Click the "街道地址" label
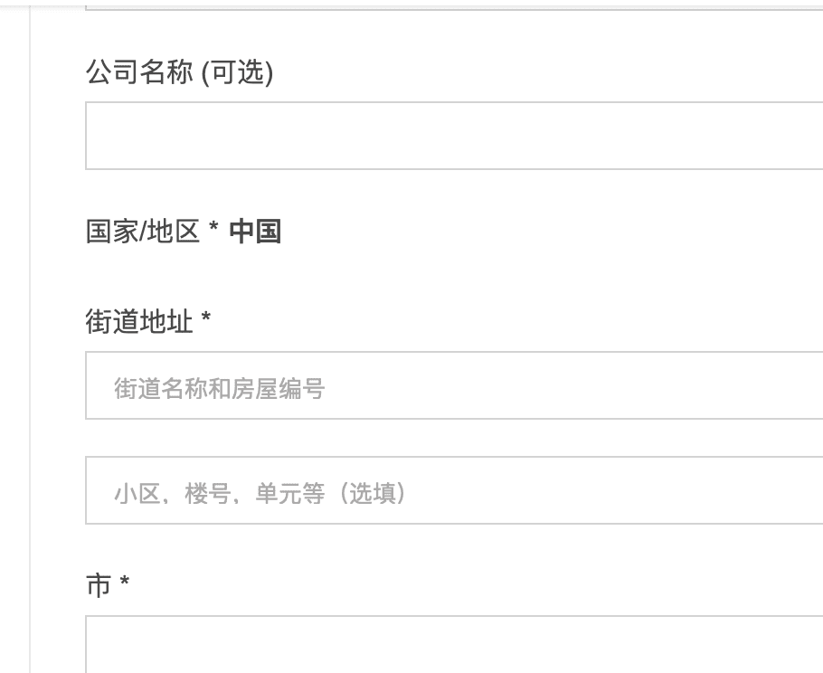Viewport: 823px width, 673px height. [x=138, y=322]
